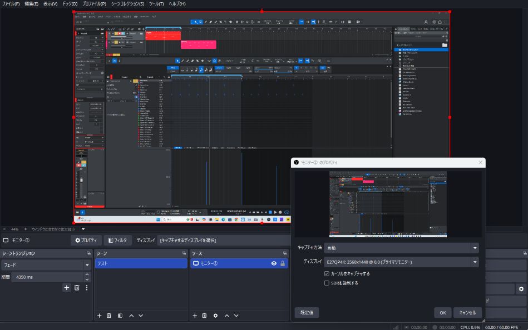Viewport: 528px width, 330px height.
Task: Remove the selected transition with the trash icon
Action: 77,288
